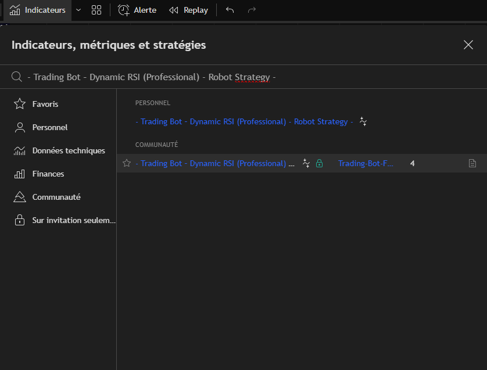The width and height of the screenshot is (487, 370).
Task: Close the Indicateurs, métriques et stratégies dialog
Action: pos(468,45)
